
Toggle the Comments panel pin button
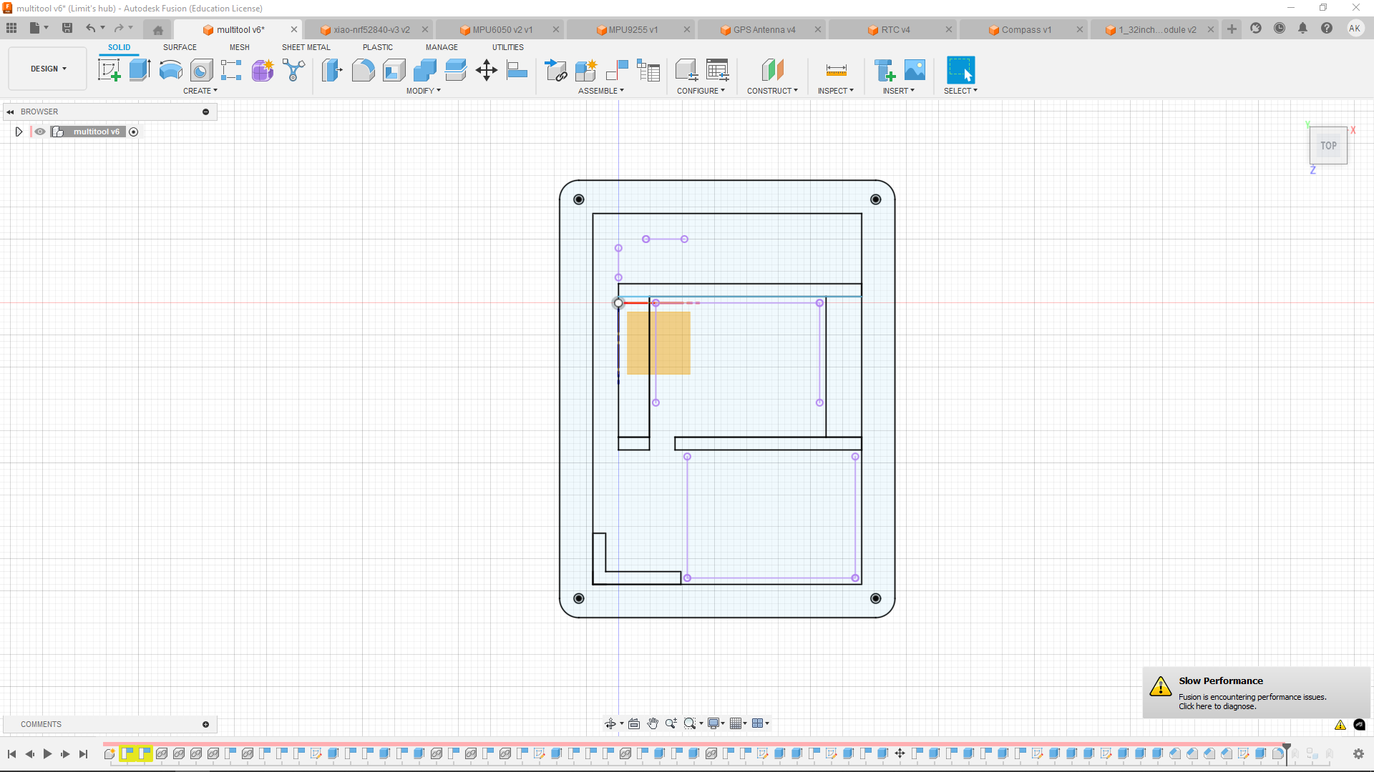point(205,724)
